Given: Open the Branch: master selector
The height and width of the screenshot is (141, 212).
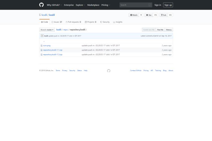Looking at the screenshot, I should click(x=47, y=30).
